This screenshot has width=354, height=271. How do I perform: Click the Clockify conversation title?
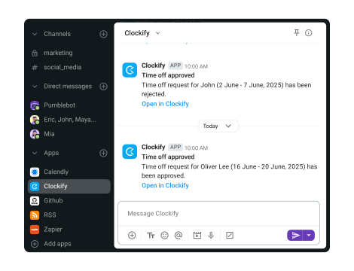(137, 33)
